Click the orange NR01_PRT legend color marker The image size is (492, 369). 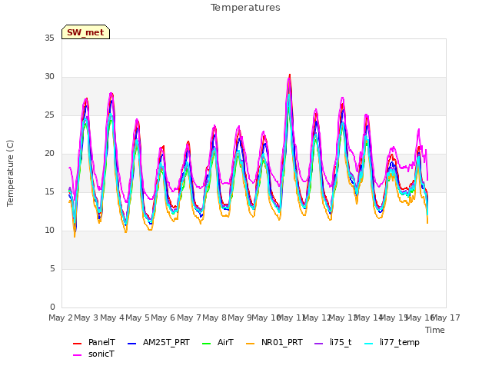250,344
